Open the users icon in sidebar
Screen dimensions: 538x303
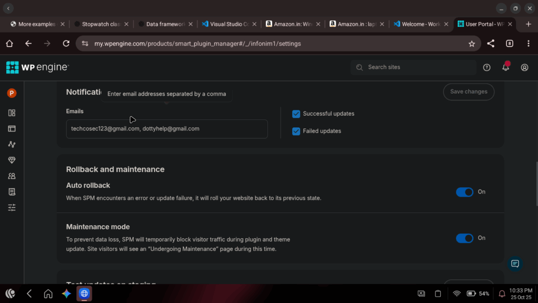12,176
